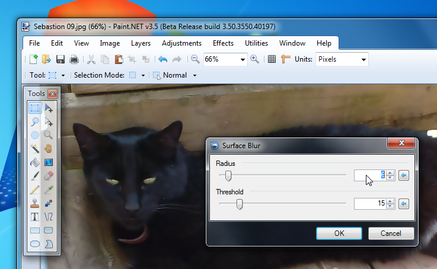Open the Edit menu
The height and width of the screenshot is (269, 437).
pos(57,43)
